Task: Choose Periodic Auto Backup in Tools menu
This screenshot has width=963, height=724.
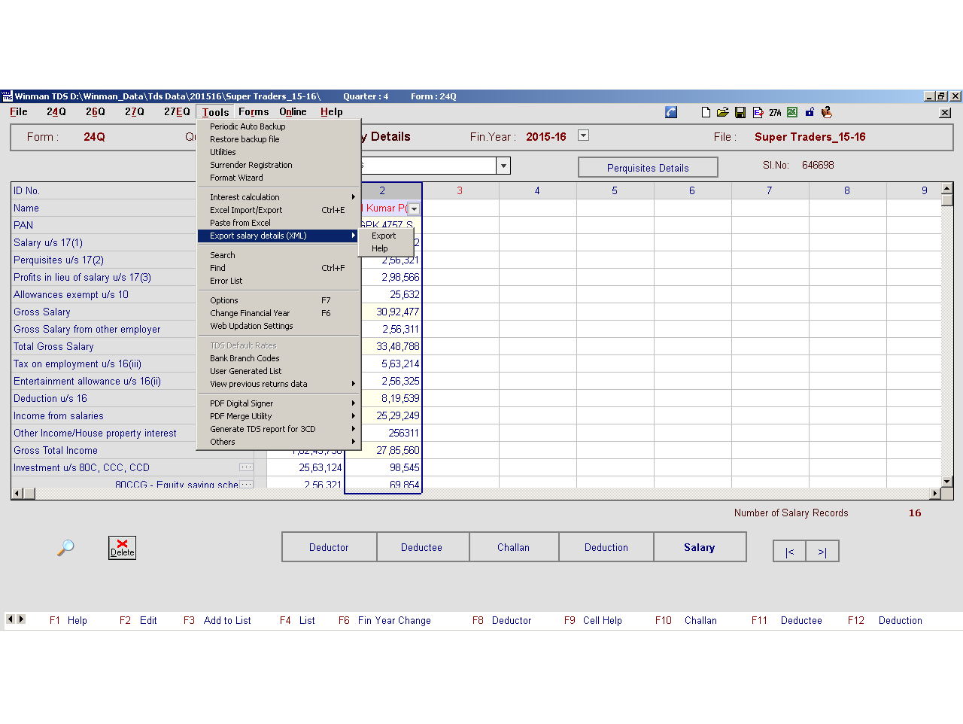Action: pyautogui.click(x=248, y=126)
